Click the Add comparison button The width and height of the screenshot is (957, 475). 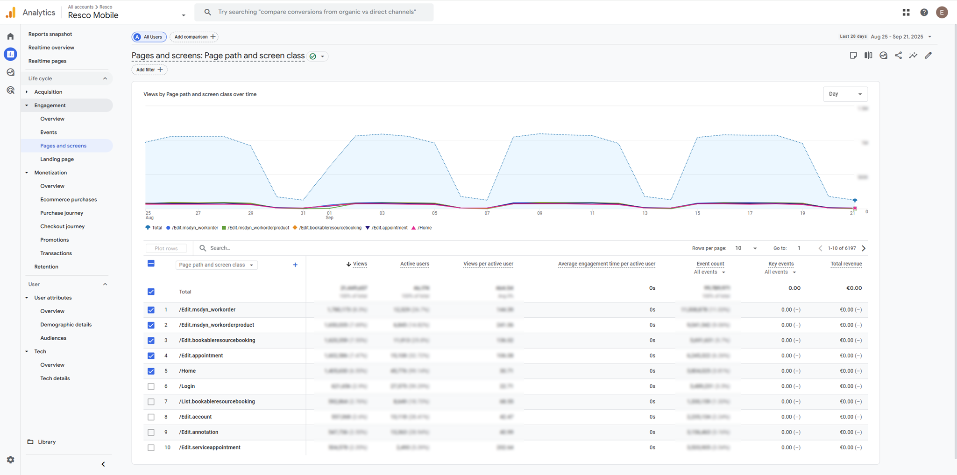click(x=194, y=37)
